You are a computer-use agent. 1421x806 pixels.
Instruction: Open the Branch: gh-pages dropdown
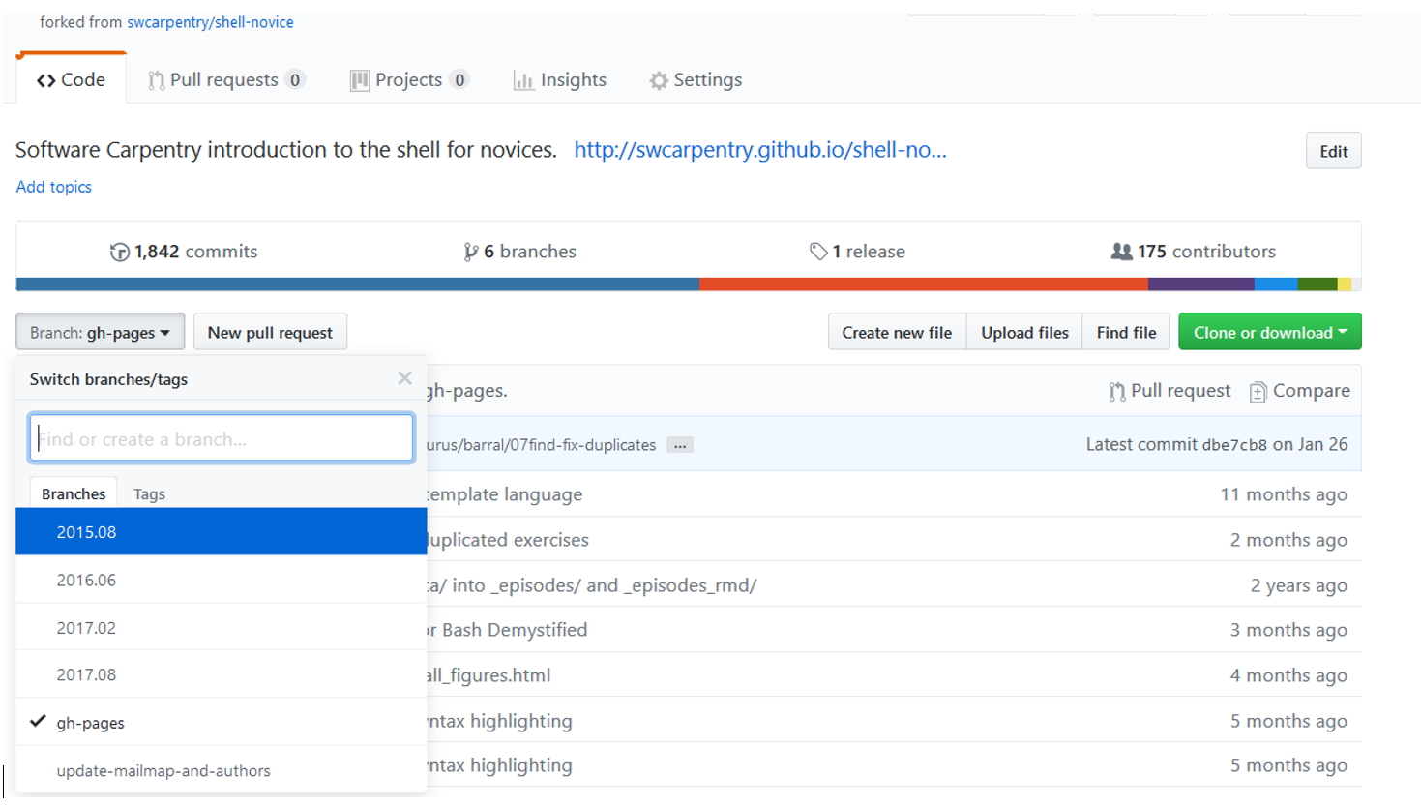pyautogui.click(x=100, y=332)
